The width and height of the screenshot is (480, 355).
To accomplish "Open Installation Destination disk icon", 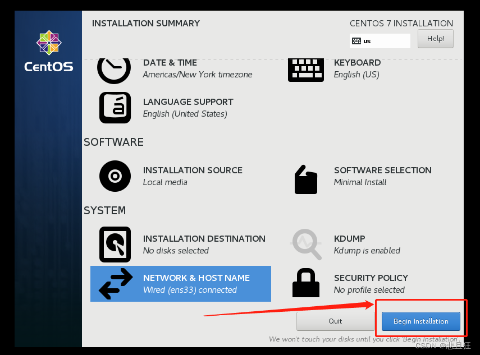I will click(x=115, y=245).
